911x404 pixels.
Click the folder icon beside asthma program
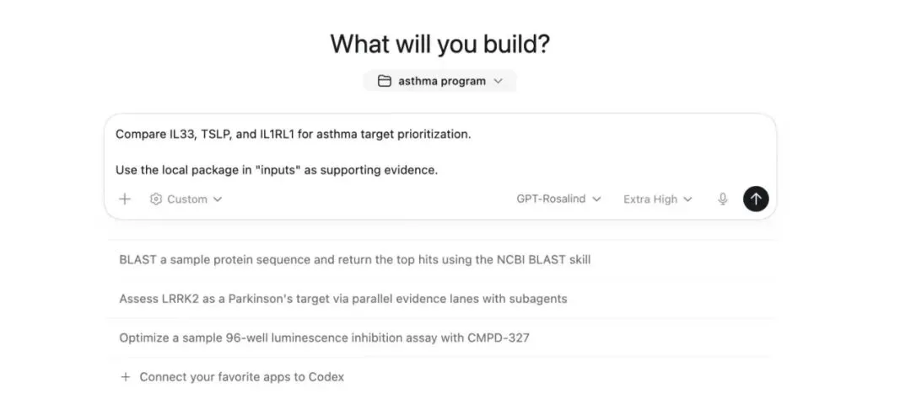(385, 81)
